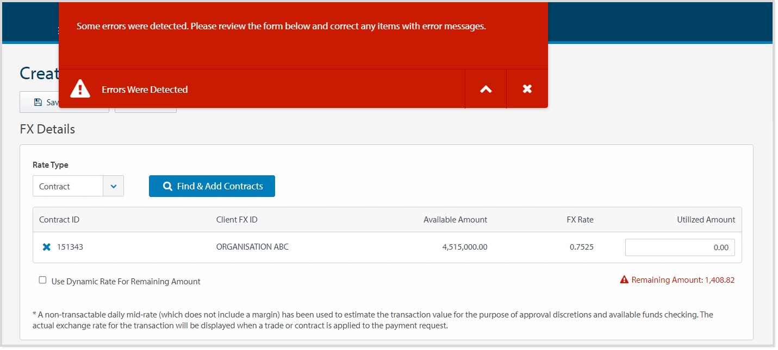Click the FX Rate column header

tap(580, 219)
